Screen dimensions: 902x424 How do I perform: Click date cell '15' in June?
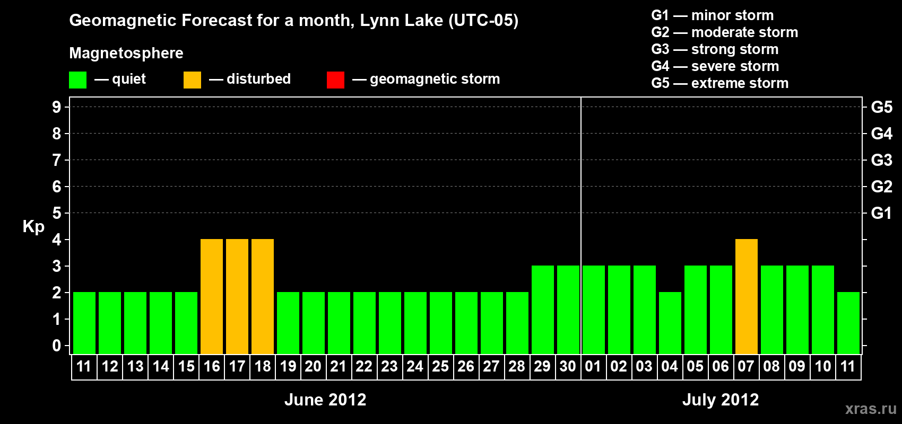coord(186,367)
